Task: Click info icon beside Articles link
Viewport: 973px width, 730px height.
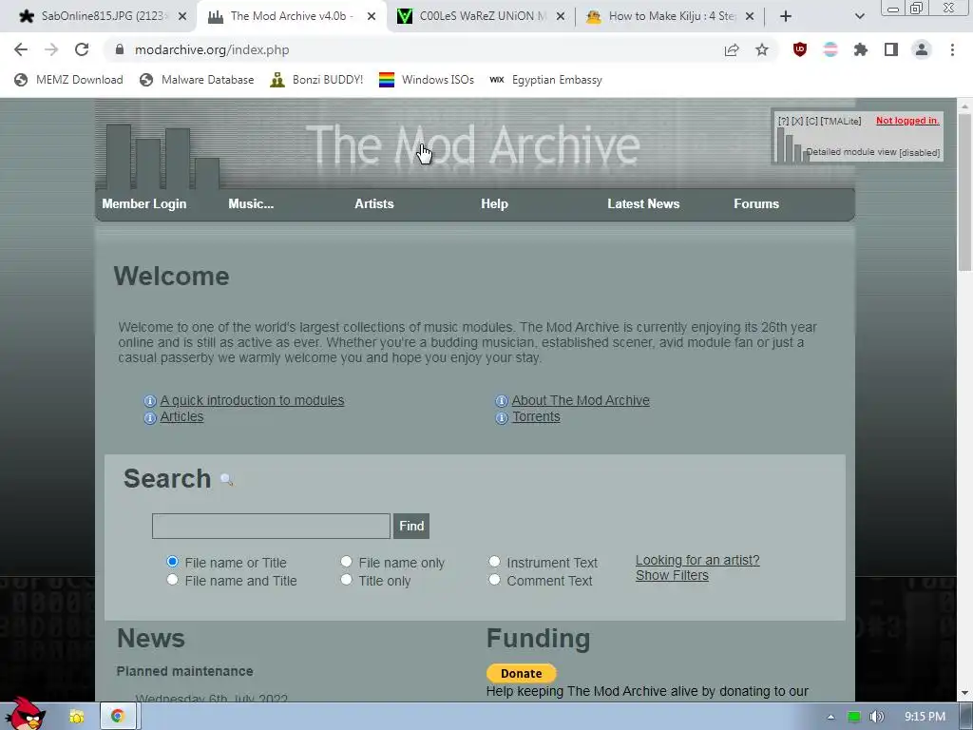Action: click(149, 418)
